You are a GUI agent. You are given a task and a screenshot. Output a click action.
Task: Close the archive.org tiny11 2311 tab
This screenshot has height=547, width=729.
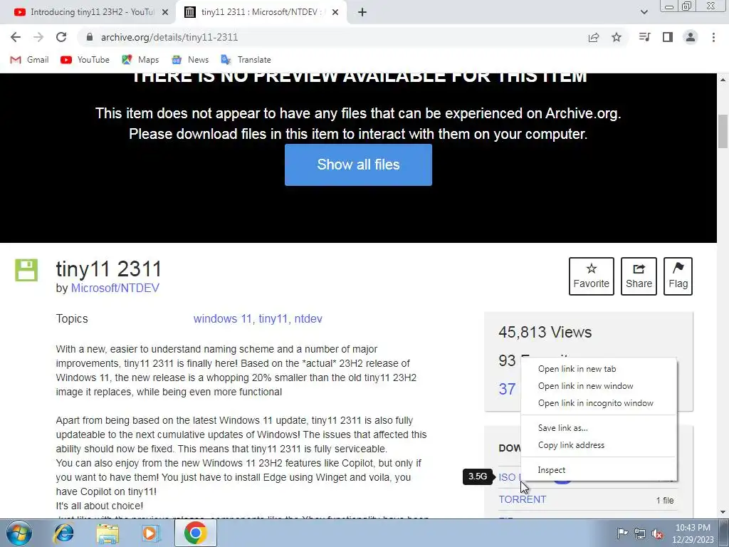pyautogui.click(x=335, y=13)
